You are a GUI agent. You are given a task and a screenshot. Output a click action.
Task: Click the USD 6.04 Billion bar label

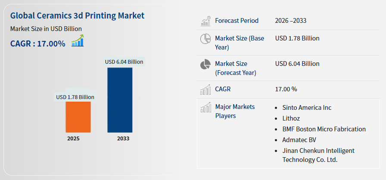pos(124,62)
